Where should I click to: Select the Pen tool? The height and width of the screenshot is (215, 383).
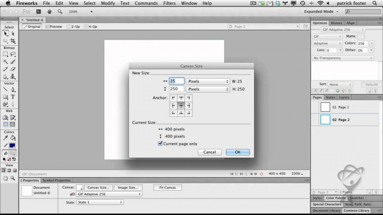click(x=13, y=90)
